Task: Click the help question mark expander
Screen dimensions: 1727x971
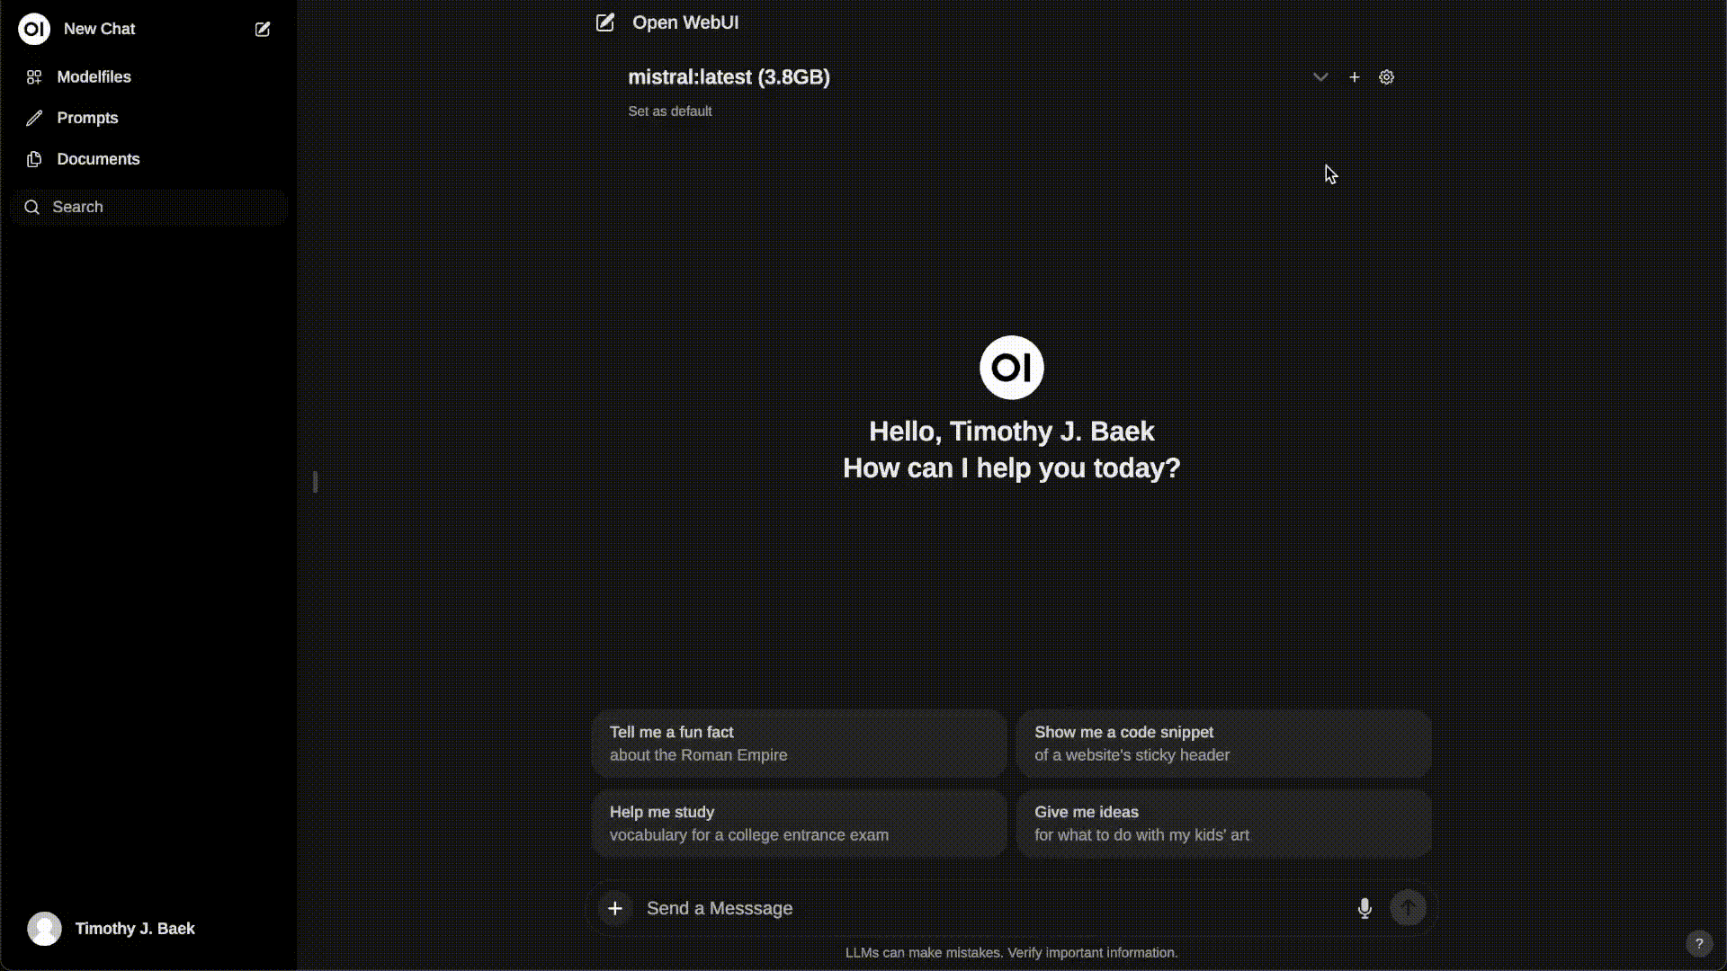Action: point(1698,942)
